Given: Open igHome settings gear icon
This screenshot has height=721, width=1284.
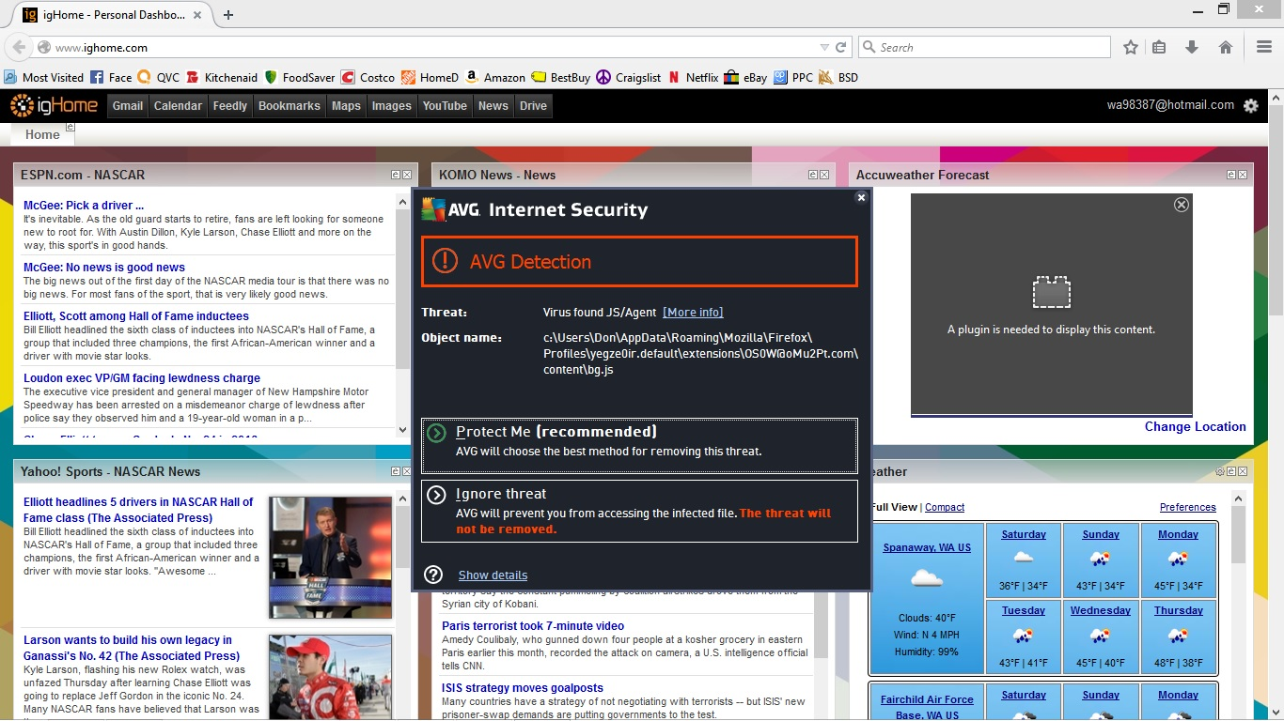Looking at the screenshot, I should [x=1250, y=106].
